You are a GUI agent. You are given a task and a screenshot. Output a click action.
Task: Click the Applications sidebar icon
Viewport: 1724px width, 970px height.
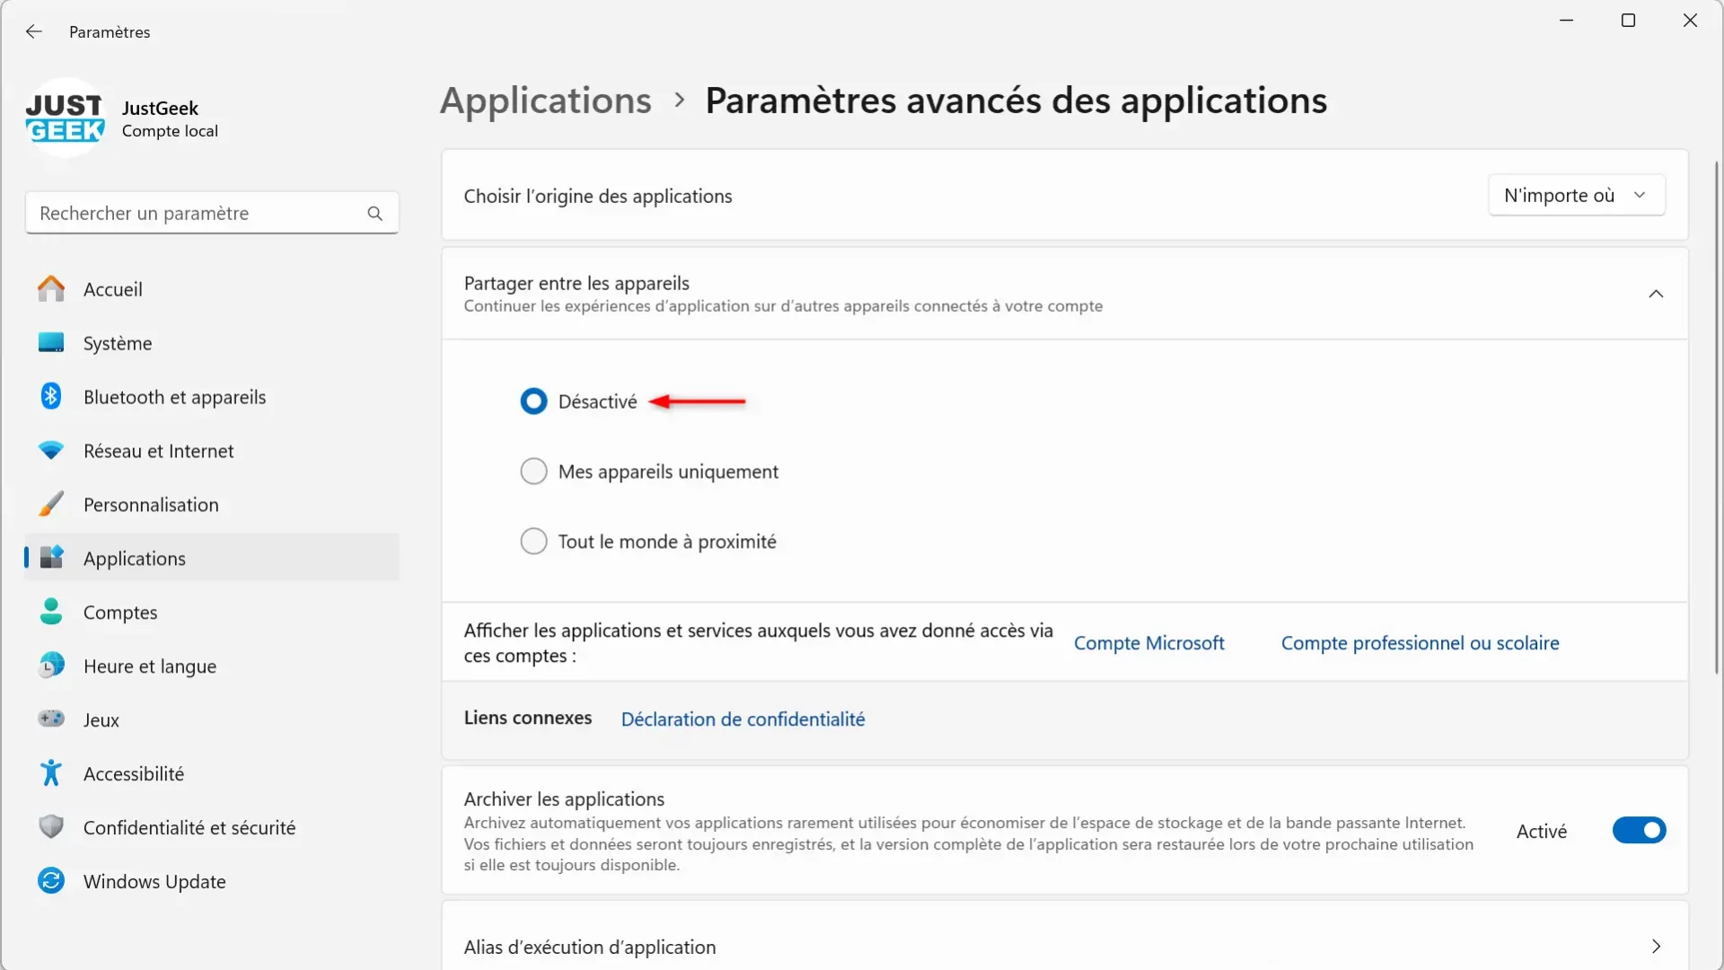(x=51, y=558)
